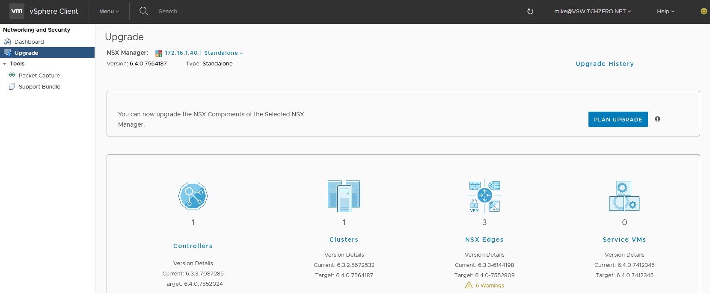Click the NSX Edges network icon
Screen dimensions: 710x293
[x=484, y=196]
